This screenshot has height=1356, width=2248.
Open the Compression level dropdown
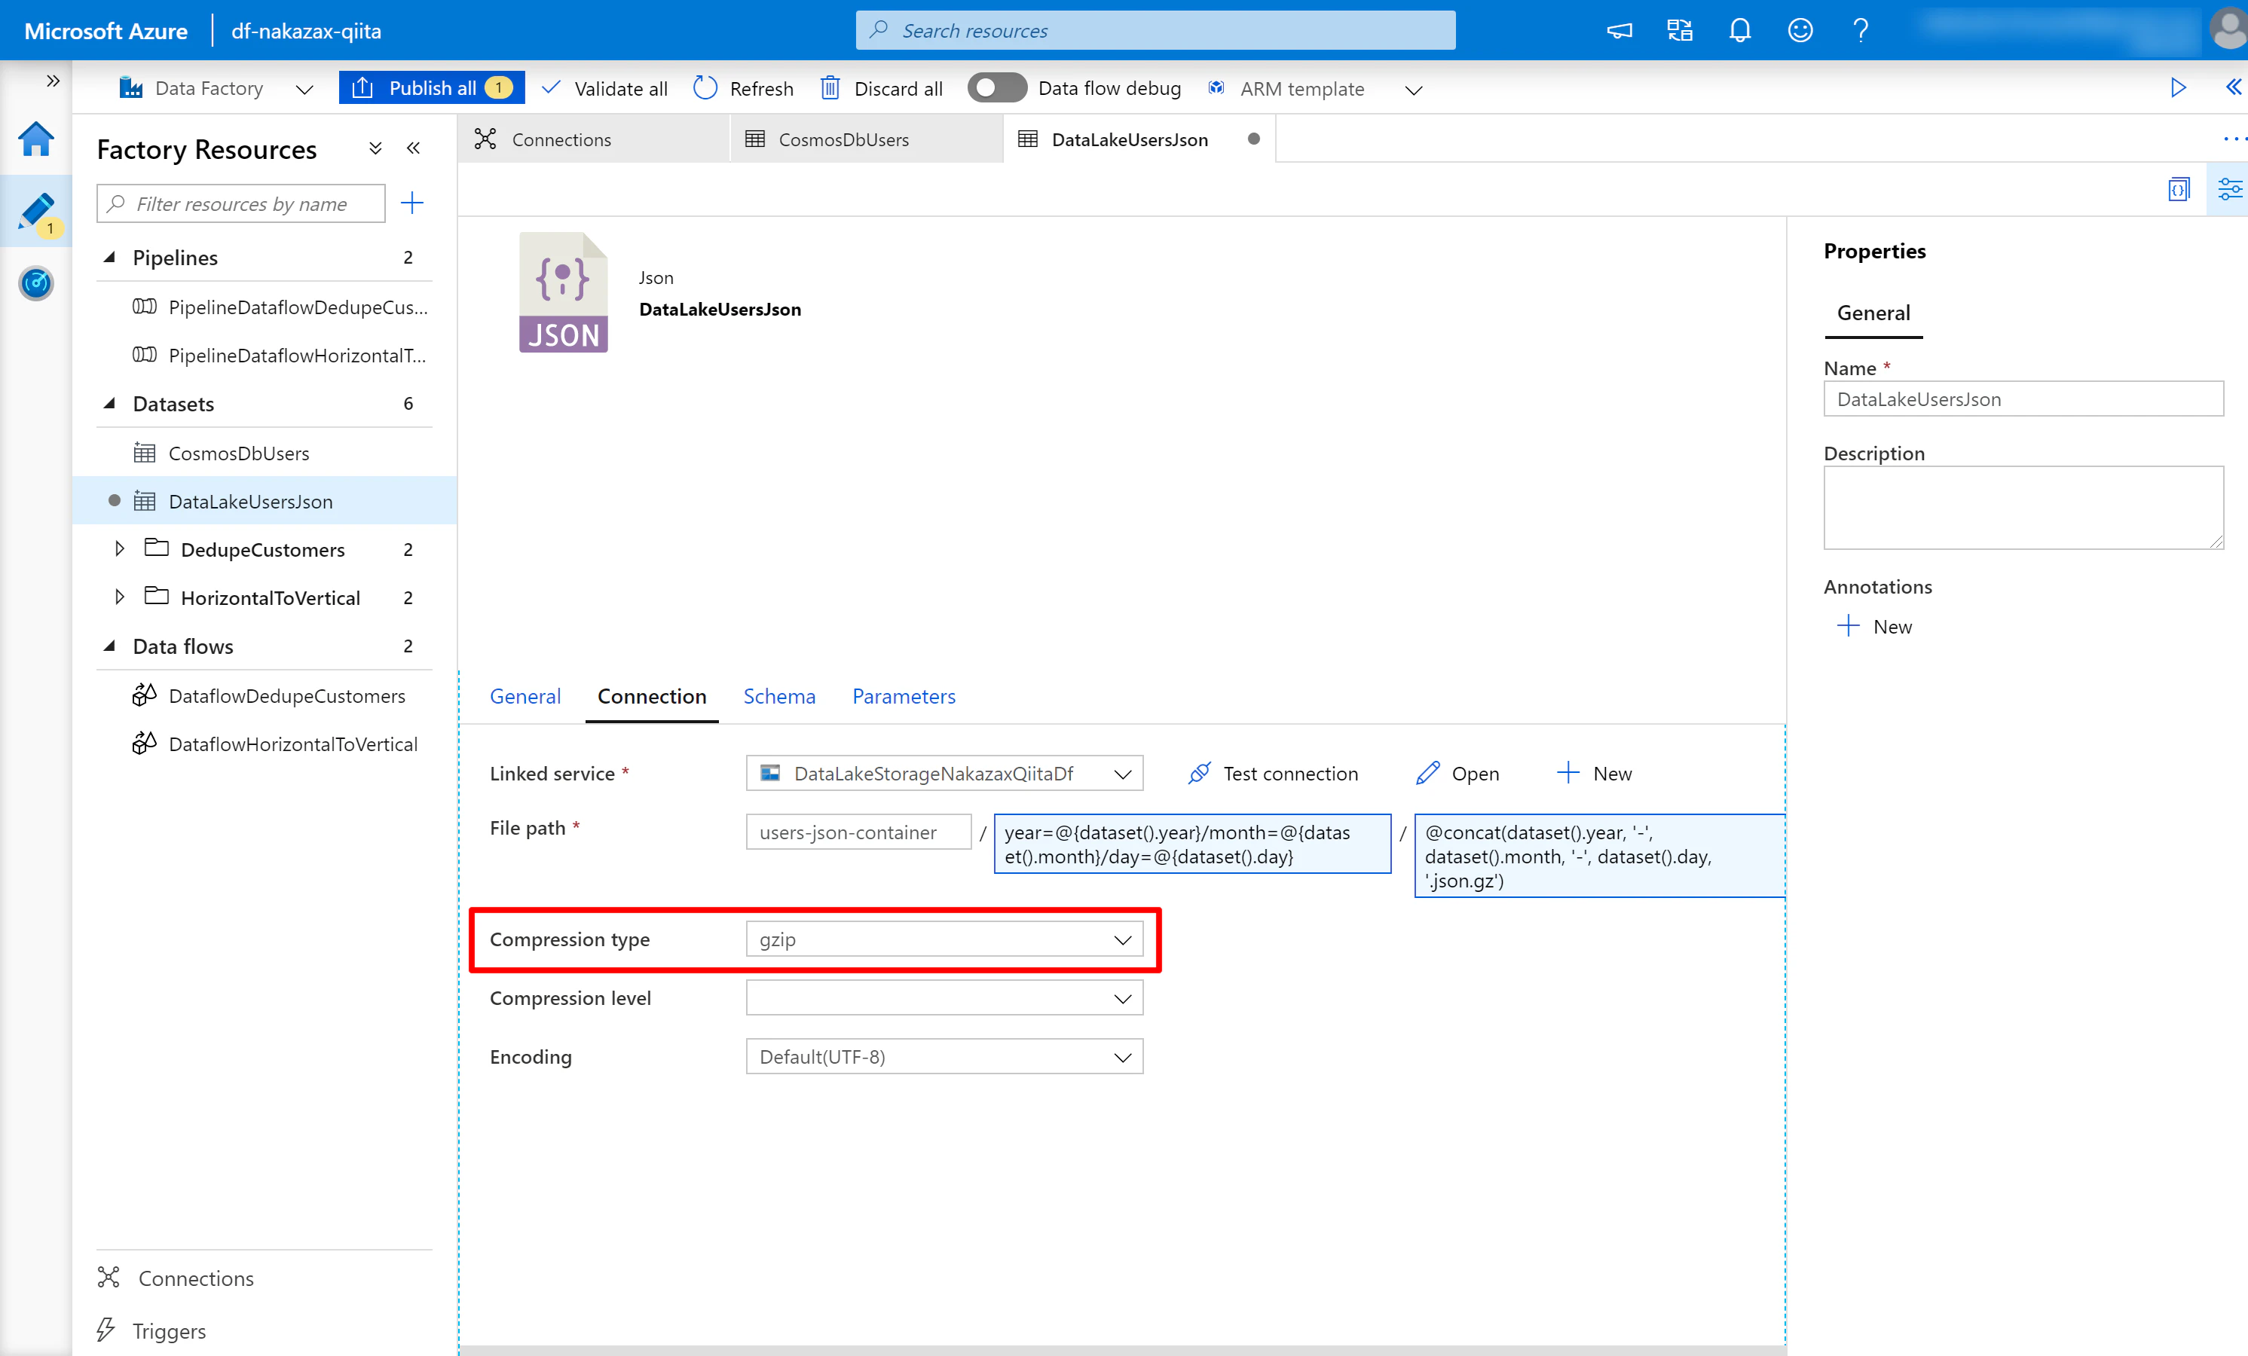[x=944, y=997]
